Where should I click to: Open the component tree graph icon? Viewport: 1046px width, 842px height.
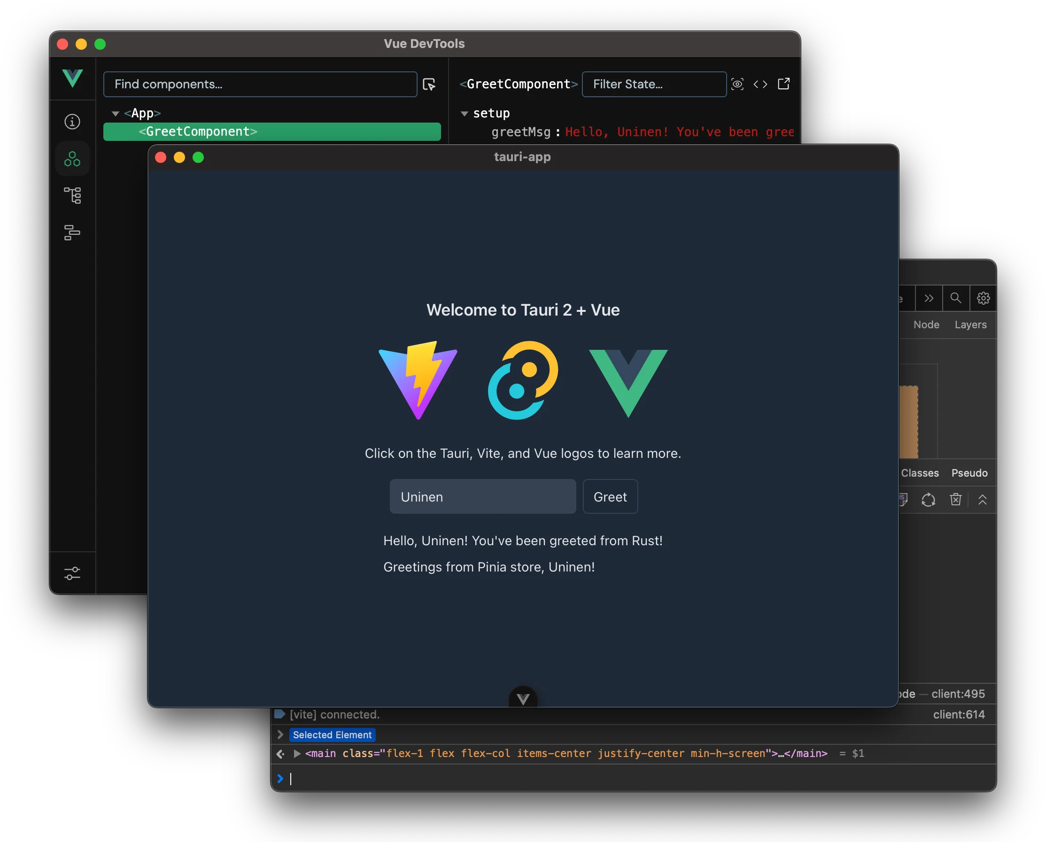coord(72,195)
